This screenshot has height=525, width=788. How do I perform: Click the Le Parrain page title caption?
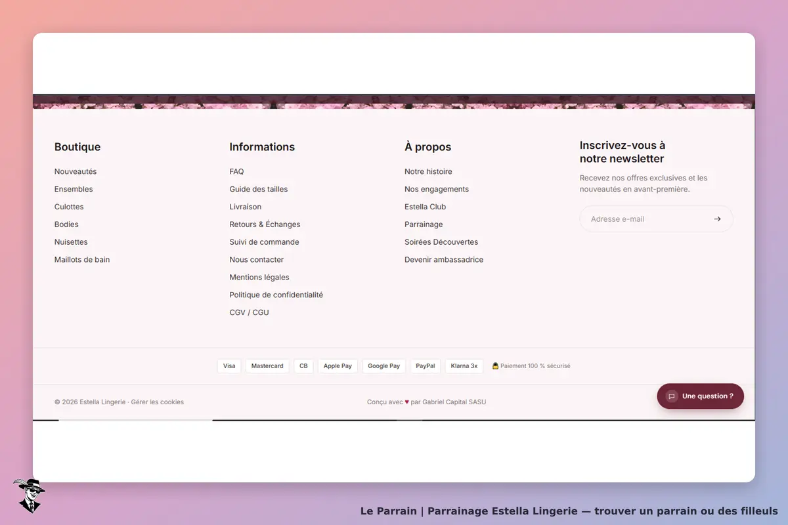[x=569, y=511]
